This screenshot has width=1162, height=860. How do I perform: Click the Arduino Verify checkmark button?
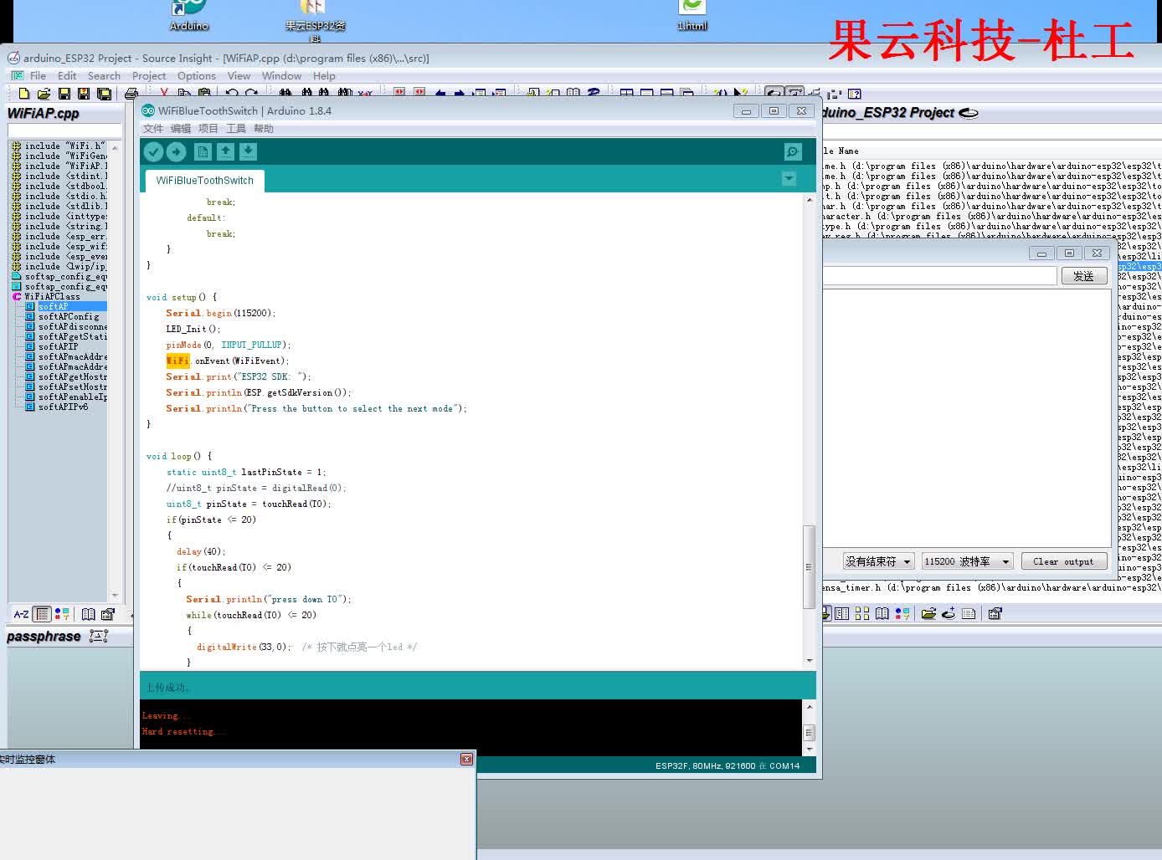coord(153,151)
